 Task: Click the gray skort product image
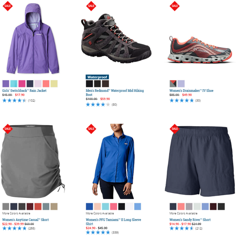[x=33, y=161]
